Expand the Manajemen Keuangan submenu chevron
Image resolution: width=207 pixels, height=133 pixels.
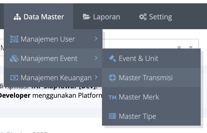tap(96, 77)
